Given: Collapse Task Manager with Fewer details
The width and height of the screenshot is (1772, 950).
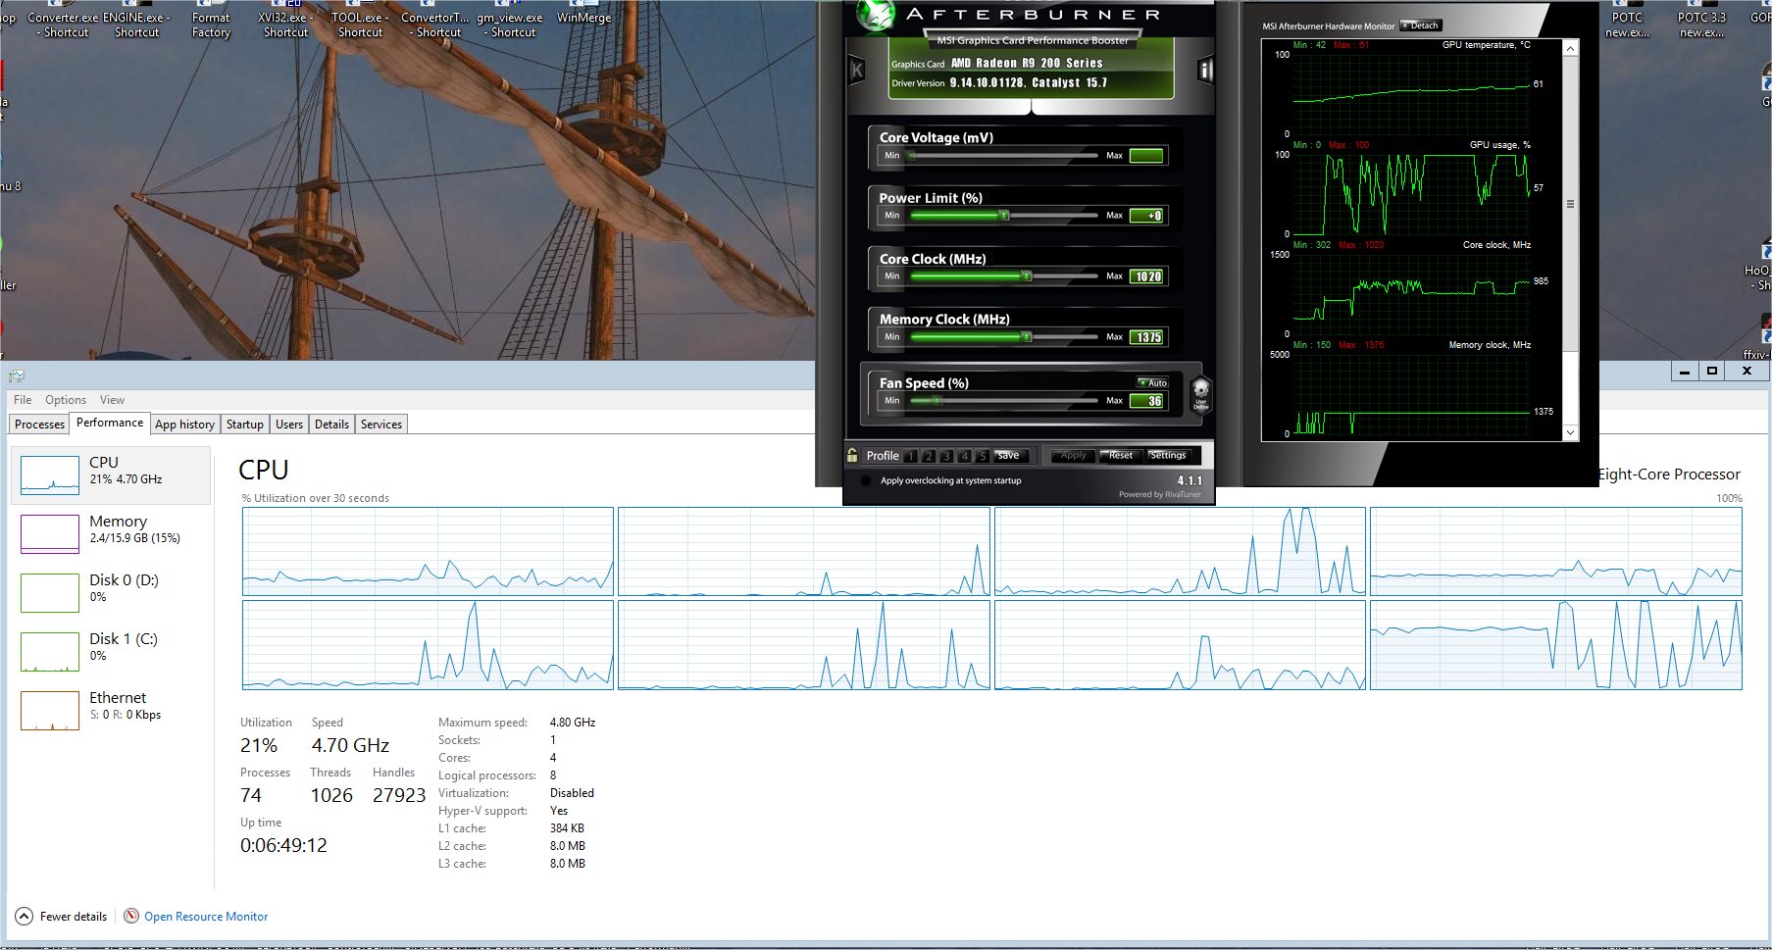Looking at the screenshot, I should click(x=62, y=916).
